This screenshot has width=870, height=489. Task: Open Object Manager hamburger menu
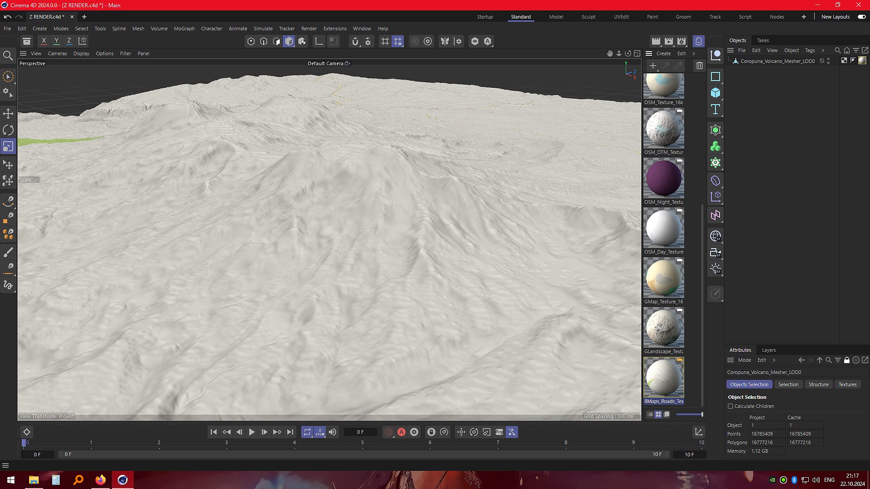730,50
